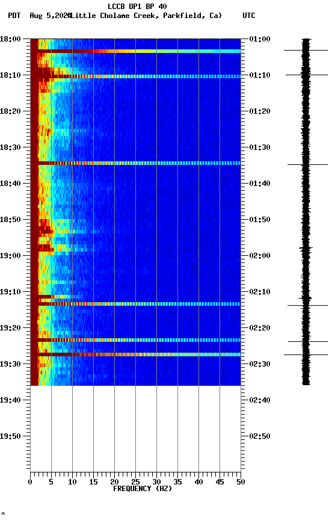Click the '02:30' UTC time label
Screen dimensions: 332x520
260,365
